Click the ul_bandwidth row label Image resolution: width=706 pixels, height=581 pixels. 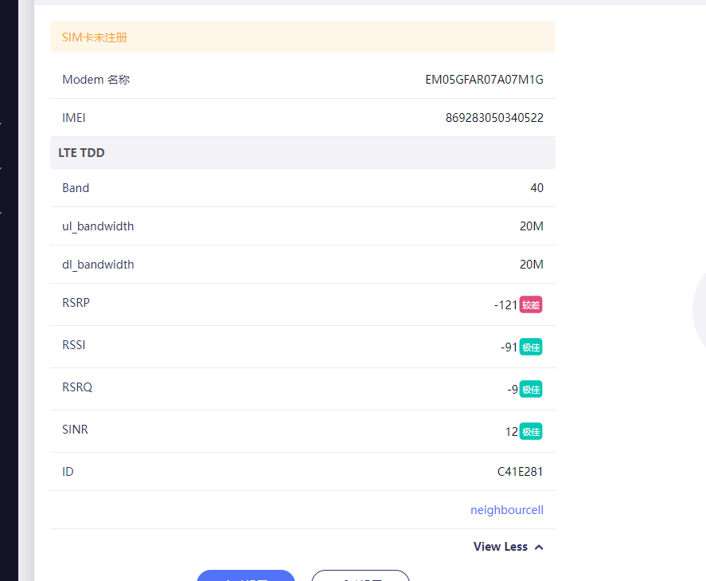click(98, 226)
